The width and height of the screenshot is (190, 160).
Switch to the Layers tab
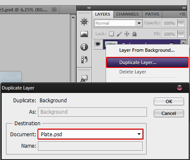pos(103,14)
